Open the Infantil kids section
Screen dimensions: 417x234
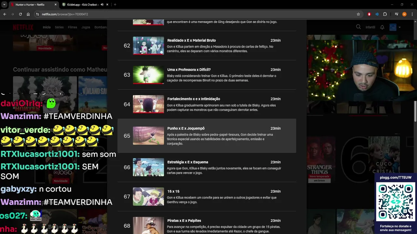click(370, 27)
